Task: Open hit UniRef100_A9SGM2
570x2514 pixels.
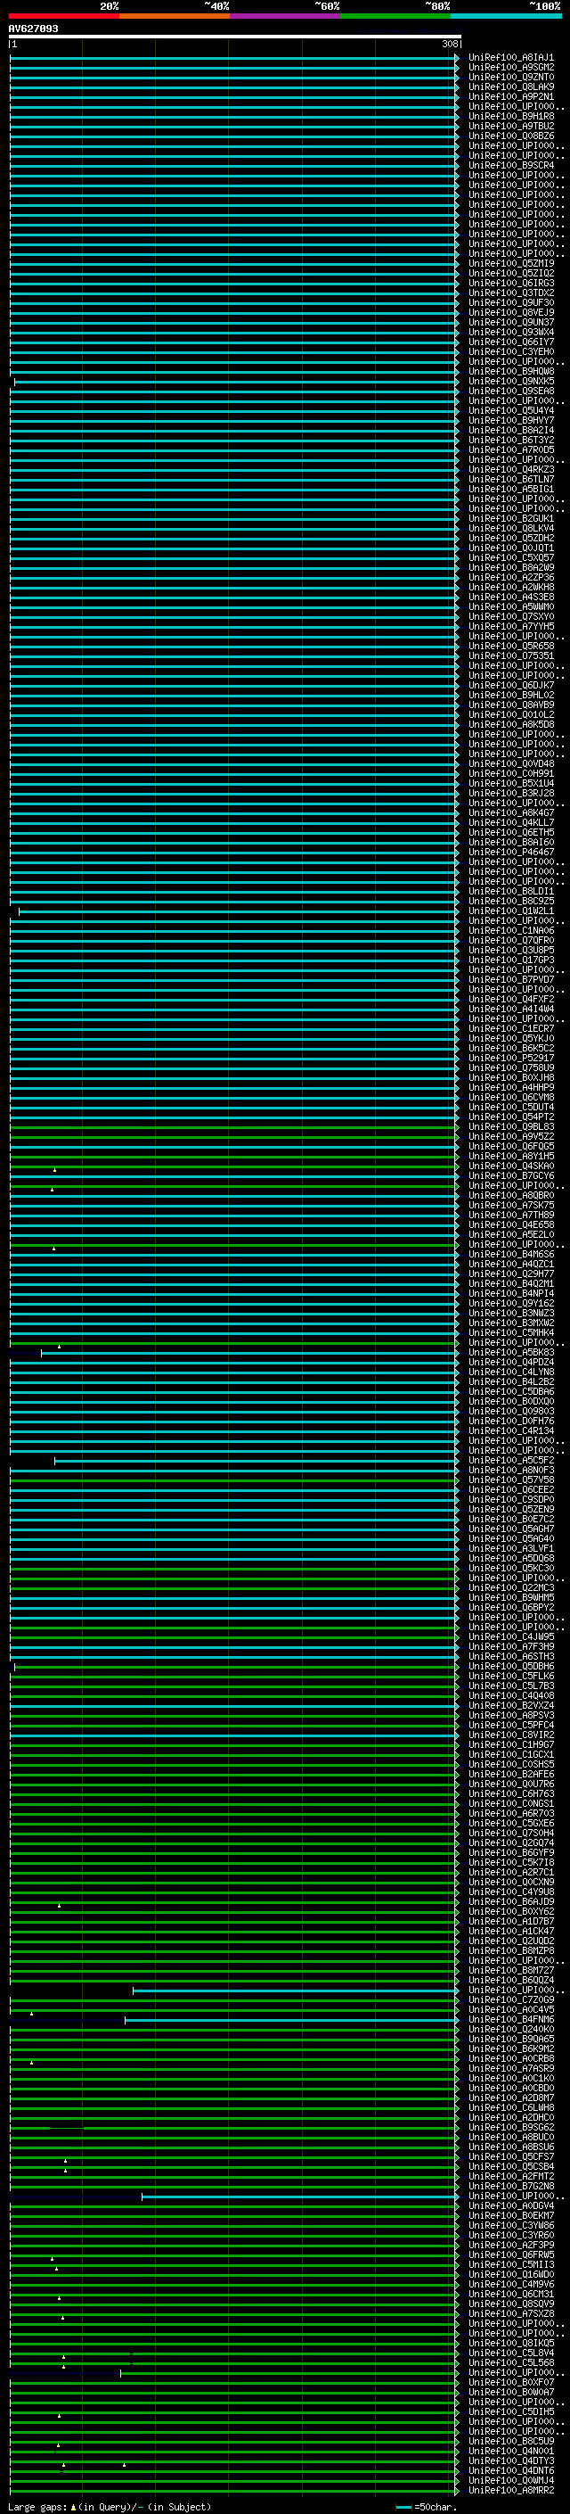Action: point(511,68)
